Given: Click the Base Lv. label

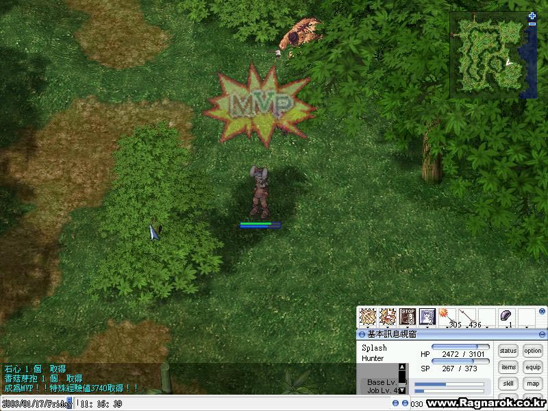Looking at the screenshot, I should click(382, 382).
